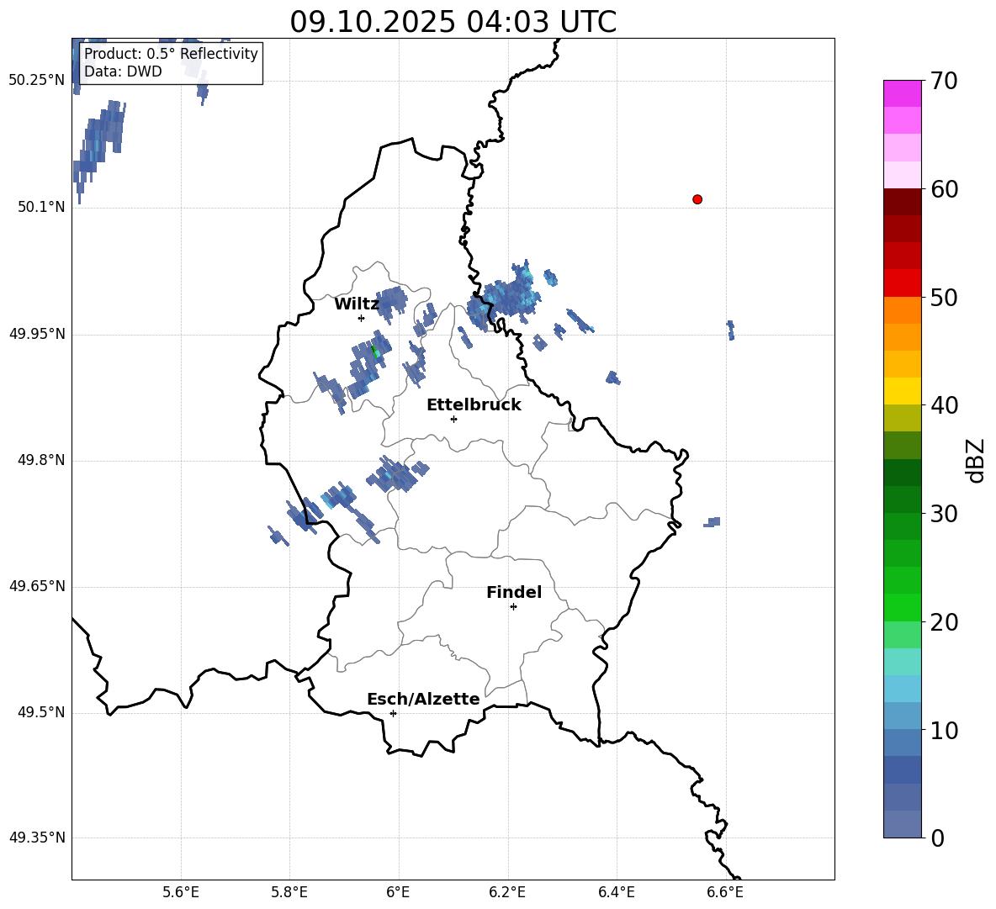This screenshot has width=996, height=909.
Task: Click the Wiltz station cross marker
Action: (x=362, y=318)
